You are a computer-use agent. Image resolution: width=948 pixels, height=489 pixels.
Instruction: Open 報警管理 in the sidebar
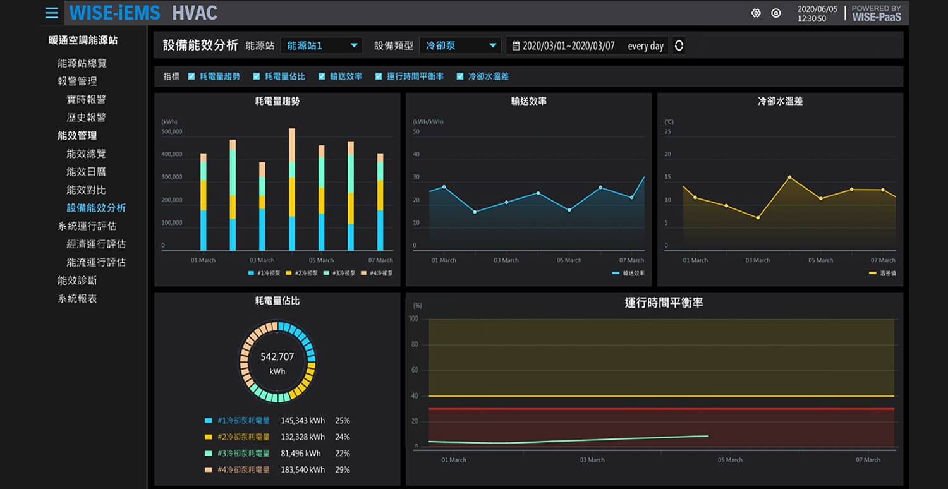[77, 81]
